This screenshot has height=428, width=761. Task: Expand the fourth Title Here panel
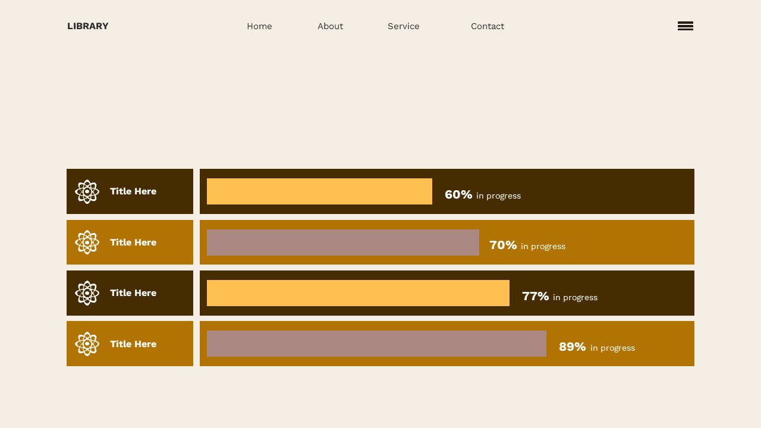(130, 344)
